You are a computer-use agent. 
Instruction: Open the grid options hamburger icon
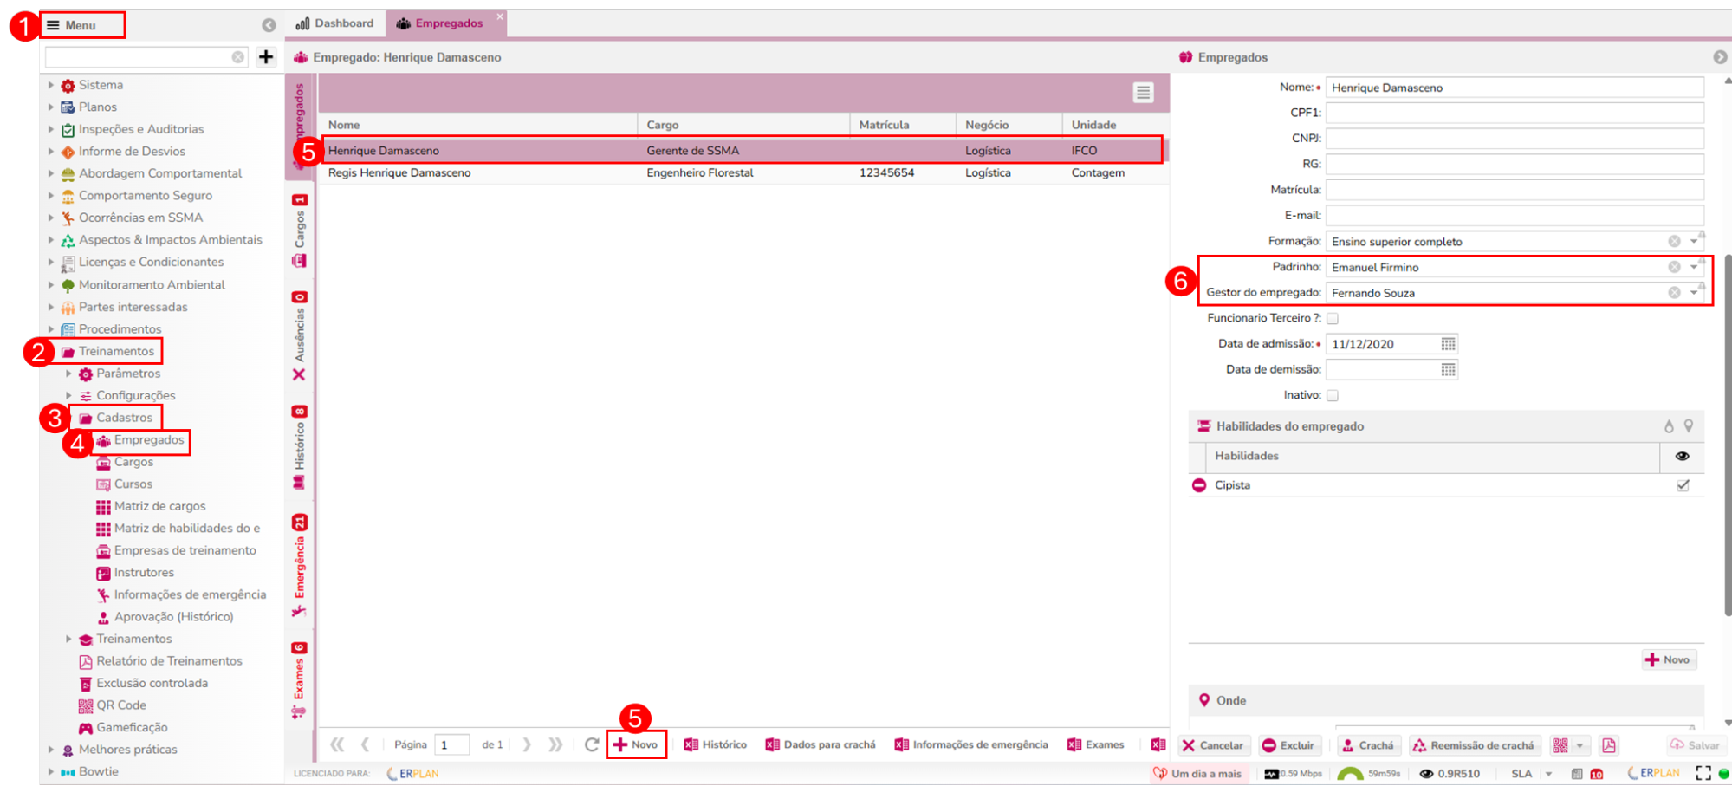click(x=1143, y=93)
